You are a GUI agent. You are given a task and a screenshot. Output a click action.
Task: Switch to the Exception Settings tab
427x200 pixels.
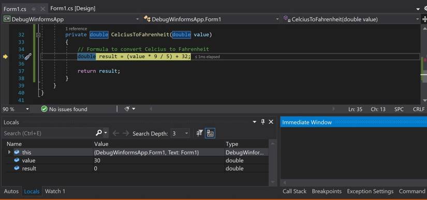tap(370, 191)
